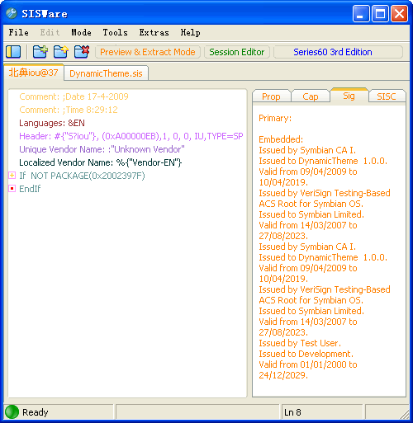Screen dimensions: 413x423
Task: Expand the If NOT PACKAGE node
Action: point(12,175)
